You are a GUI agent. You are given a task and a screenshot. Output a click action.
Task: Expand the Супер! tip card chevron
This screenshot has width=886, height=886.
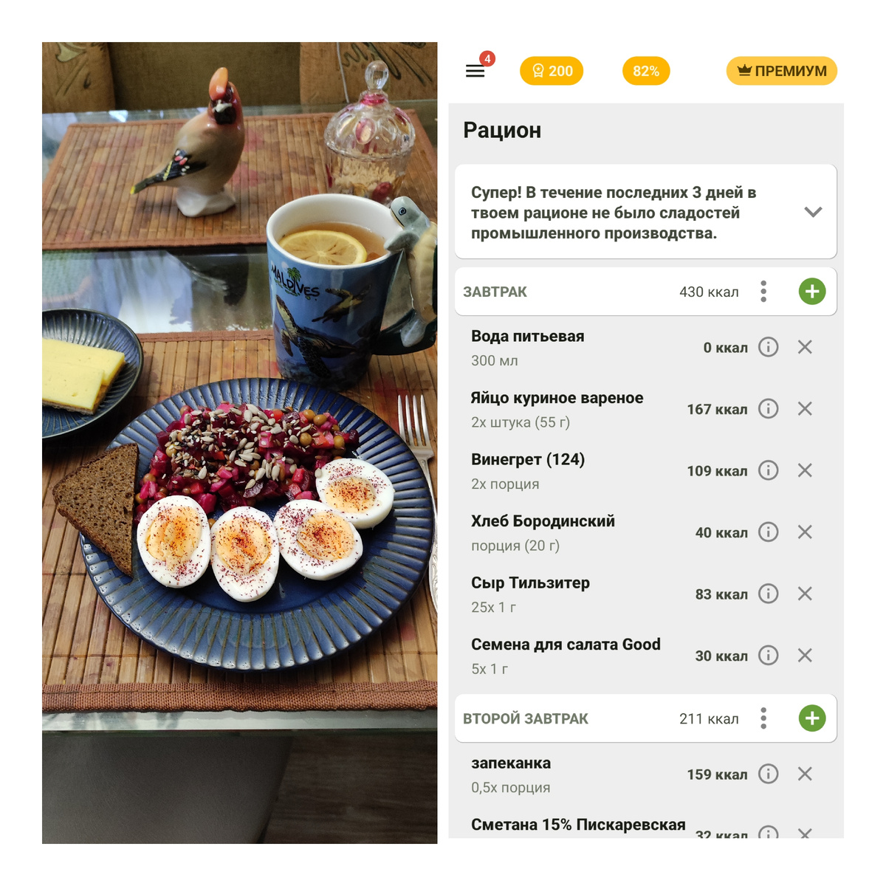point(813,212)
